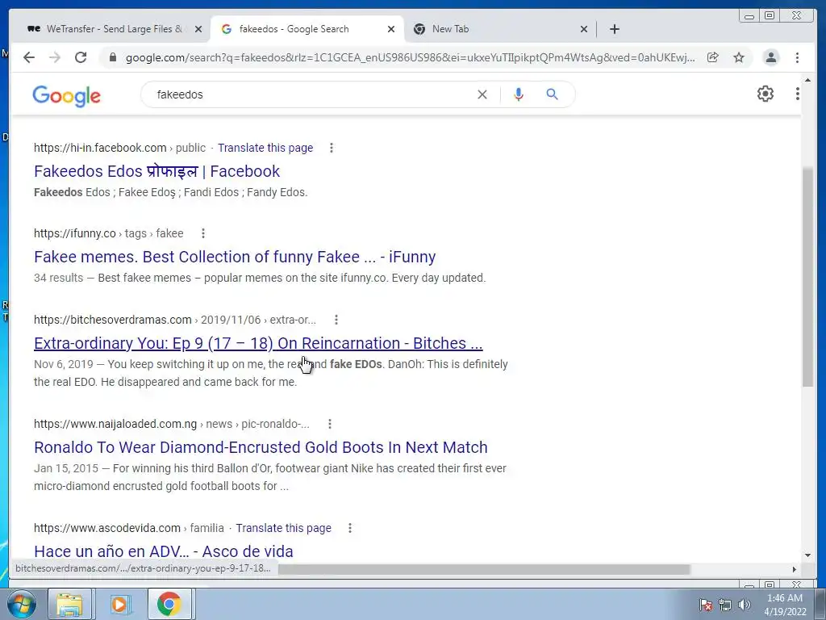
Task: Translate the Facebook result page
Action: [265, 149]
